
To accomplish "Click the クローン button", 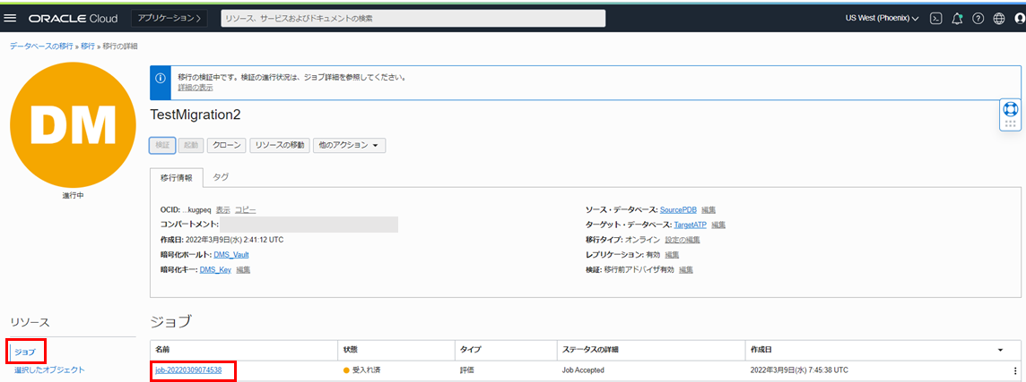I will (x=226, y=145).
